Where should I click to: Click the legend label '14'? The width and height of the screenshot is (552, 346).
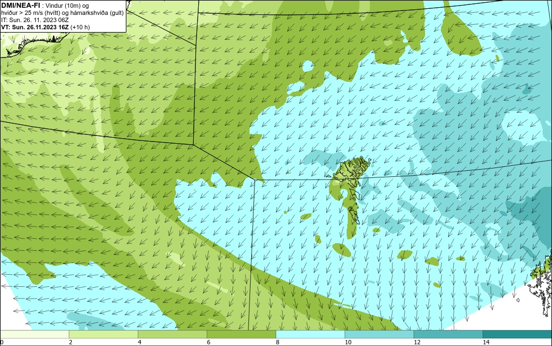coord(486,342)
